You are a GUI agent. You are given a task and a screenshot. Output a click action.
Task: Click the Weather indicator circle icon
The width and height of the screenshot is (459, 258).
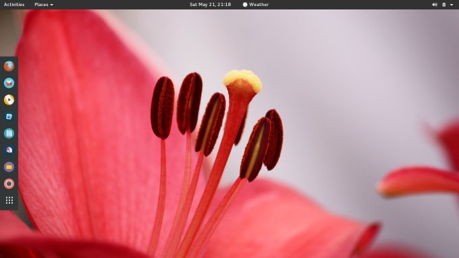point(245,5)
